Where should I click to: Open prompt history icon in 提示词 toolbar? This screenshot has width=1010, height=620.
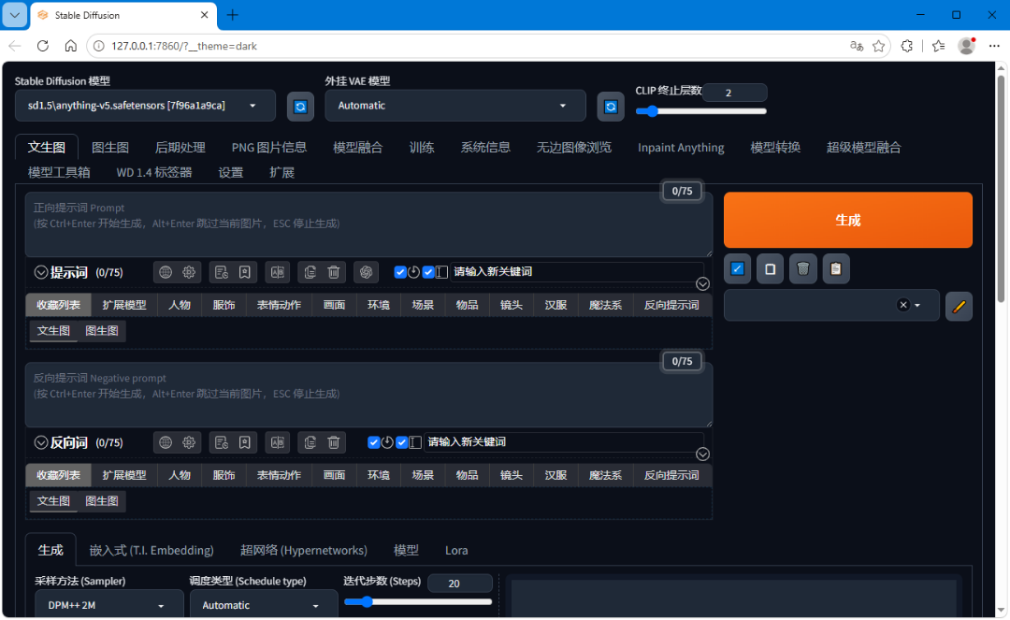pos(222,272)
